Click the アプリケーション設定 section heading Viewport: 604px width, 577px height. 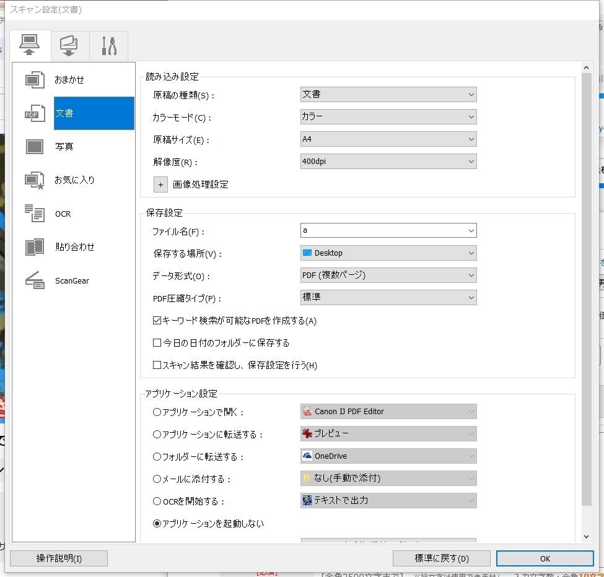(181, 394)
